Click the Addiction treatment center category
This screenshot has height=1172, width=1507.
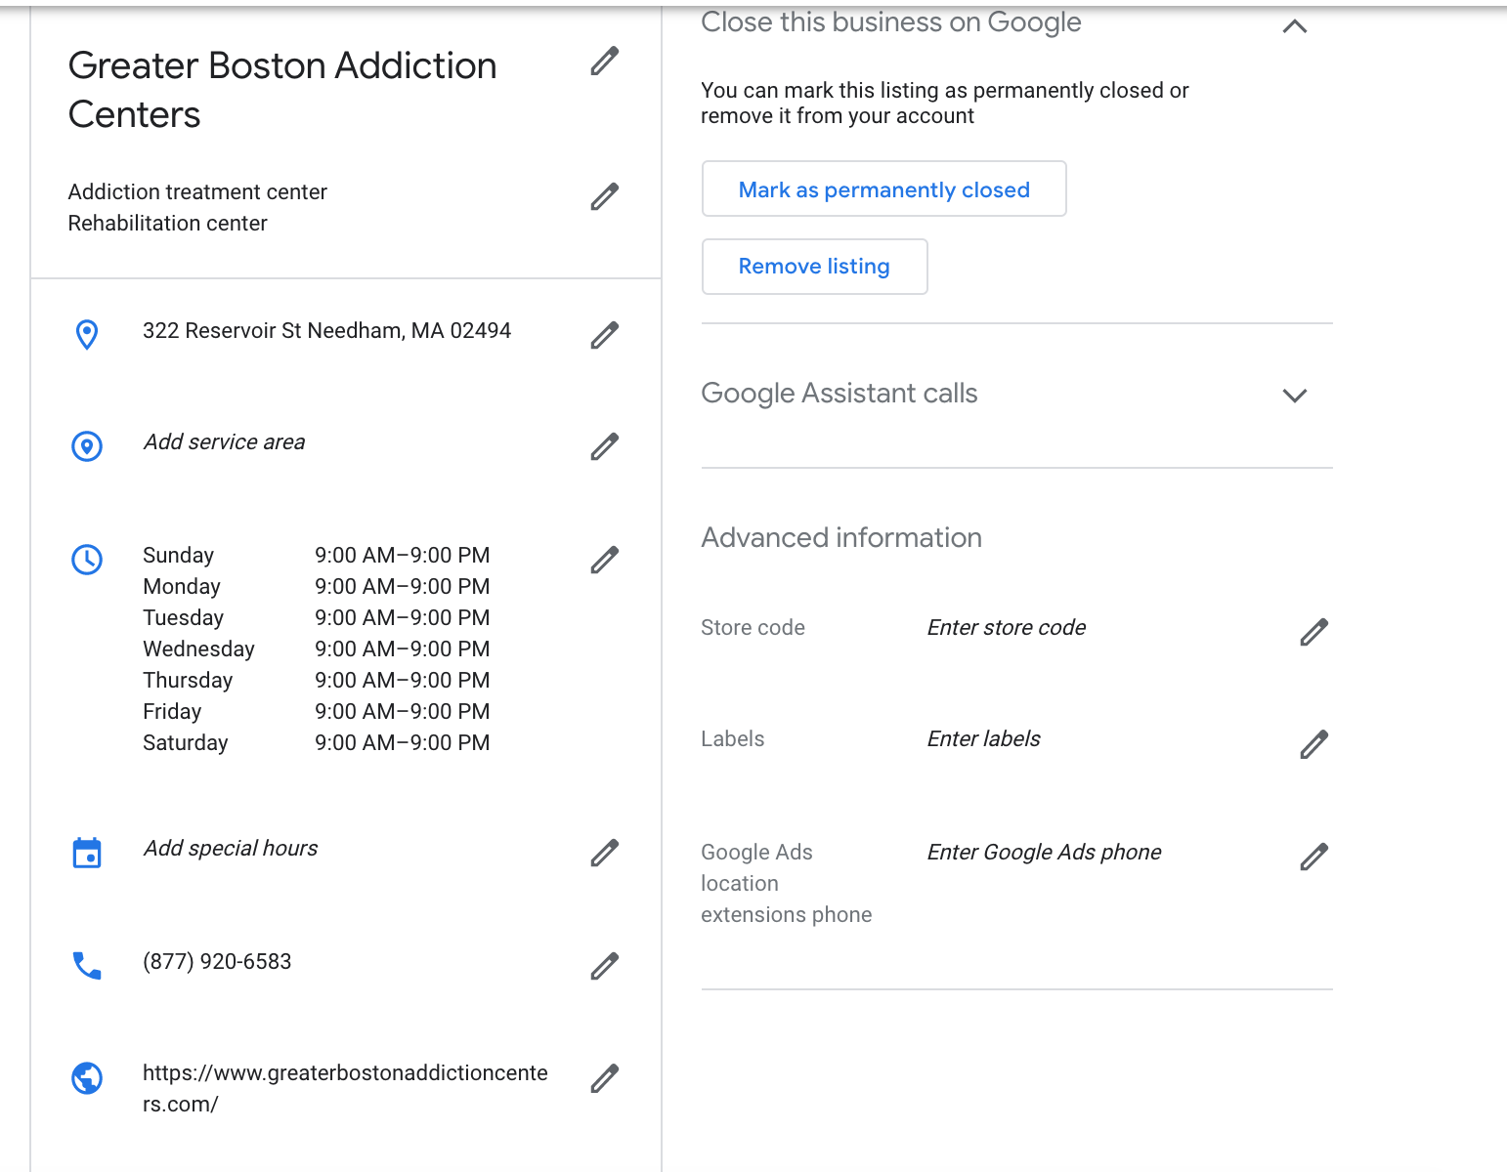197,191
